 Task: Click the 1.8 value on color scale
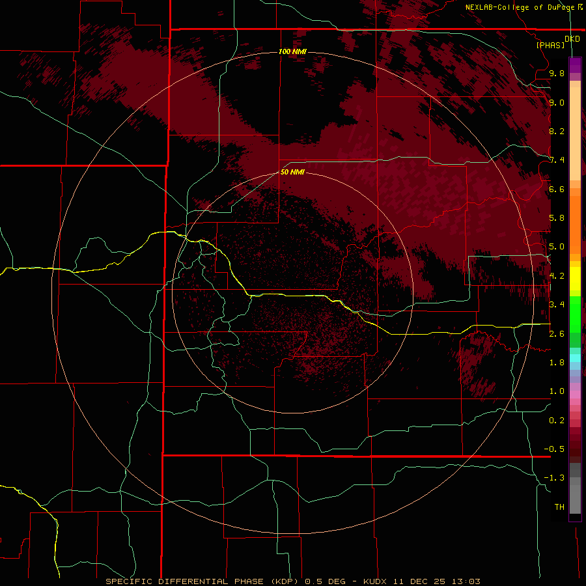coord(557,362)
